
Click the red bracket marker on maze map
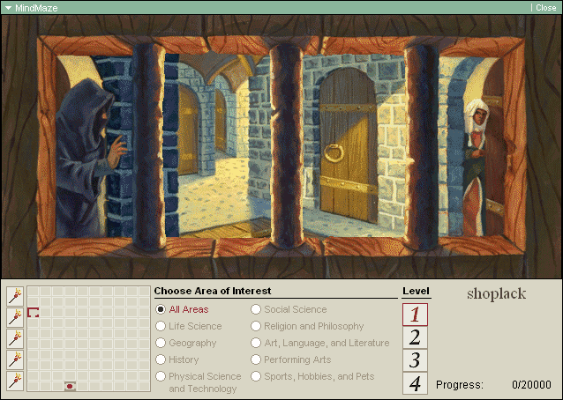point(33,313)
